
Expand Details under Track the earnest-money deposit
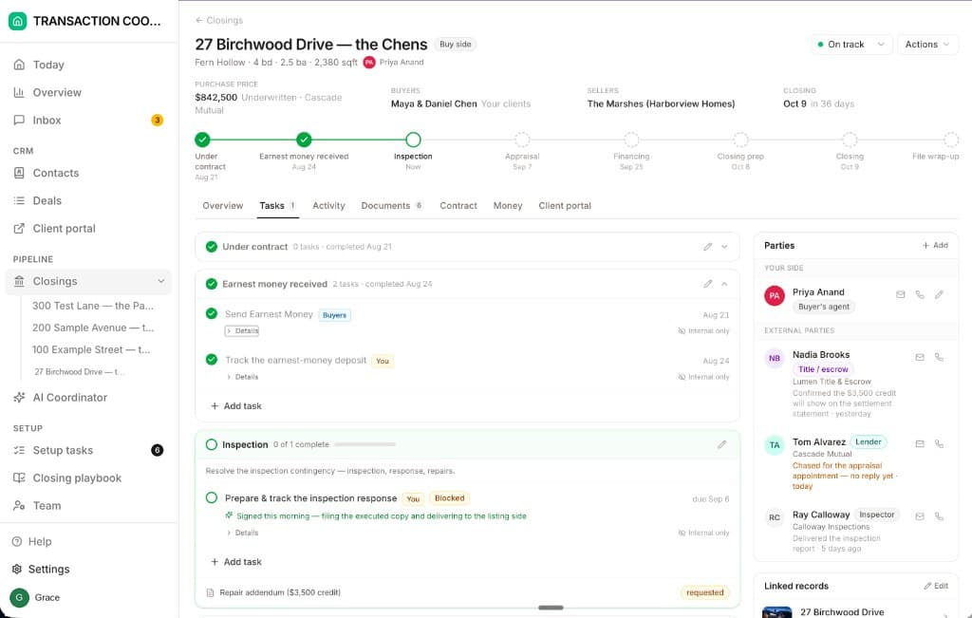point(242,377)
